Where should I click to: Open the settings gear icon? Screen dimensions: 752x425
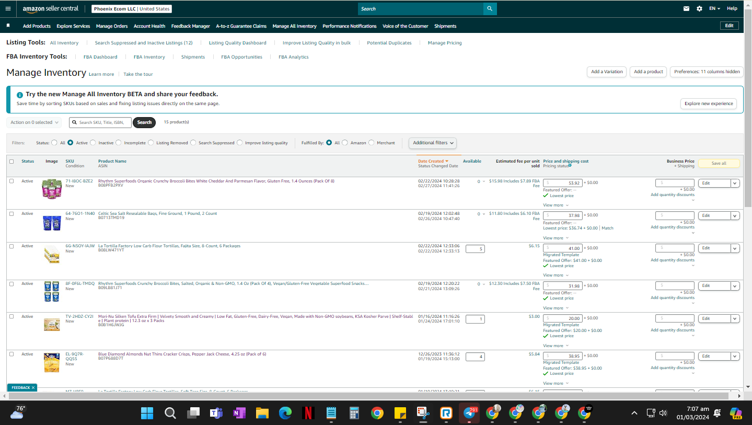click(x=699, y=9)
